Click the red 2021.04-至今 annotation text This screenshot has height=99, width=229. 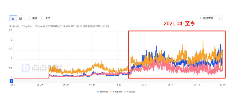pos(179,23)
